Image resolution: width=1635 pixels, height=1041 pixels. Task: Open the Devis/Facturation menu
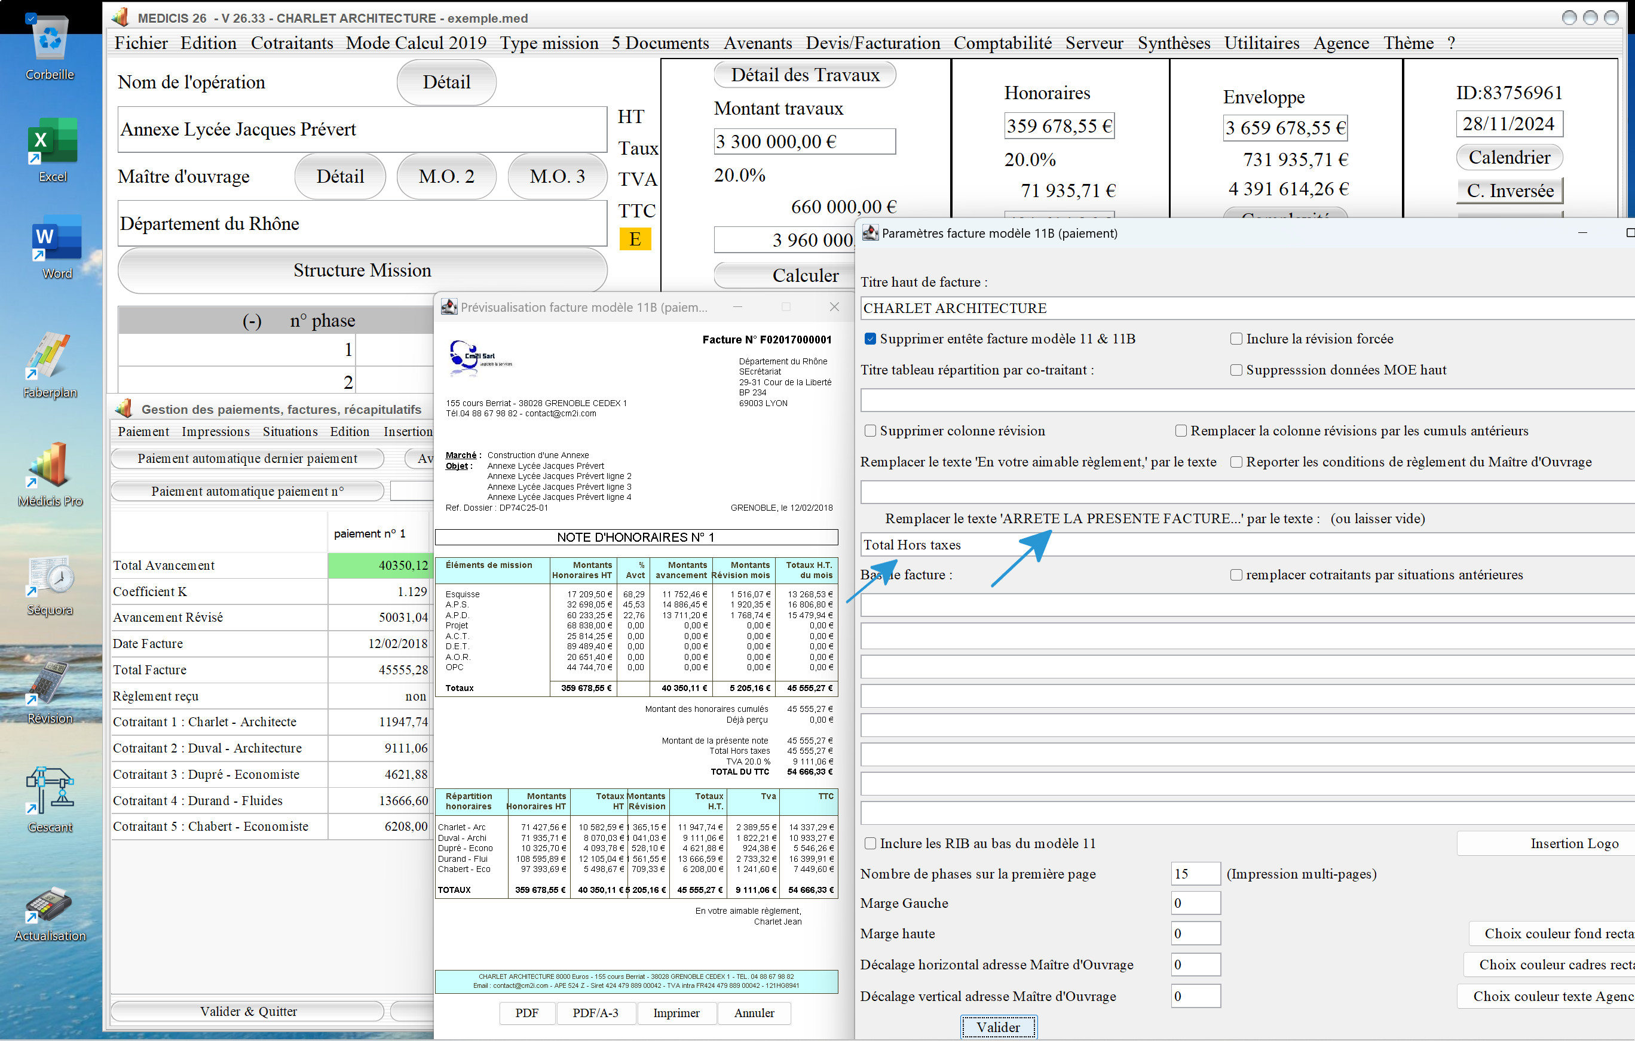point(872,43)
